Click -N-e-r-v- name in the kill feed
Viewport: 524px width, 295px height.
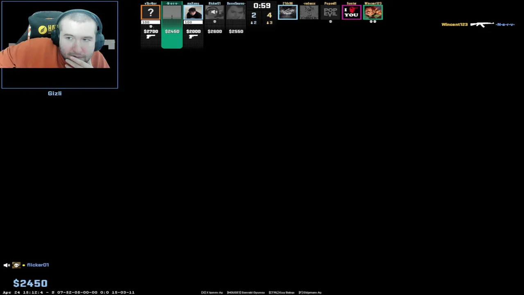point(505,25)
